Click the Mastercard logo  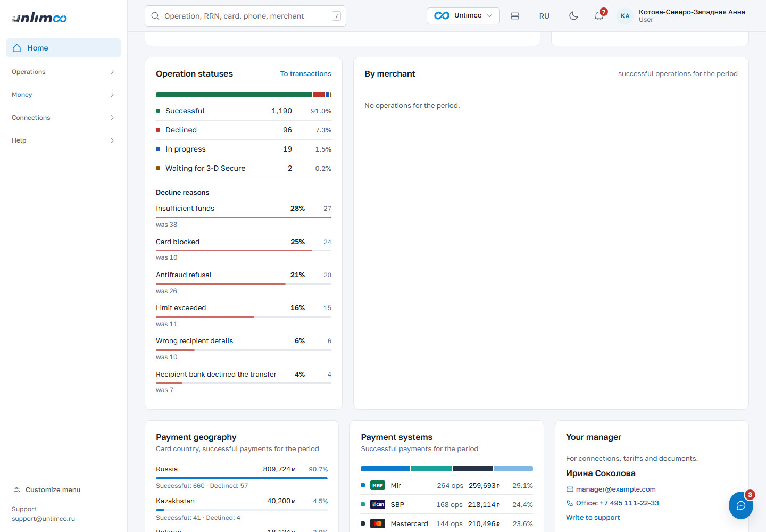pos(378,524)
